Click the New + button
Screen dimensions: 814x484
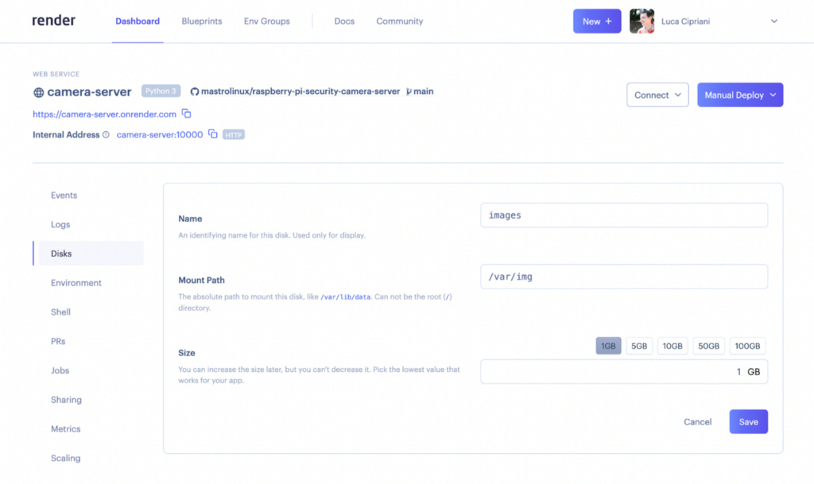pyautogui.click(x=597, y=21)
